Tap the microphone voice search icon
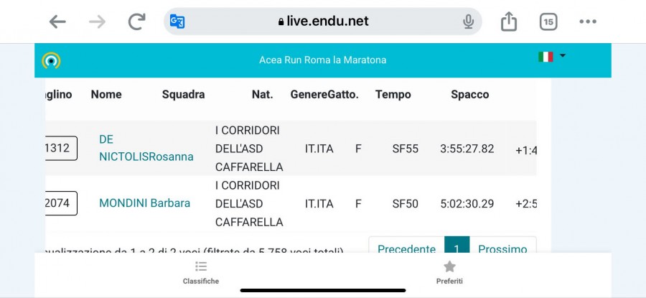This screenshot has width=646, height=298. [468, 22]
